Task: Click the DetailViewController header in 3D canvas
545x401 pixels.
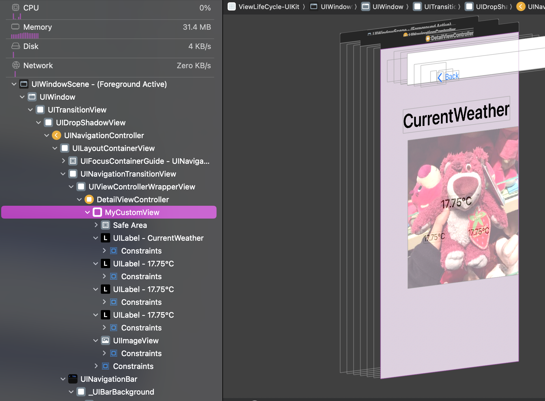Action: [x=449, y=36]
